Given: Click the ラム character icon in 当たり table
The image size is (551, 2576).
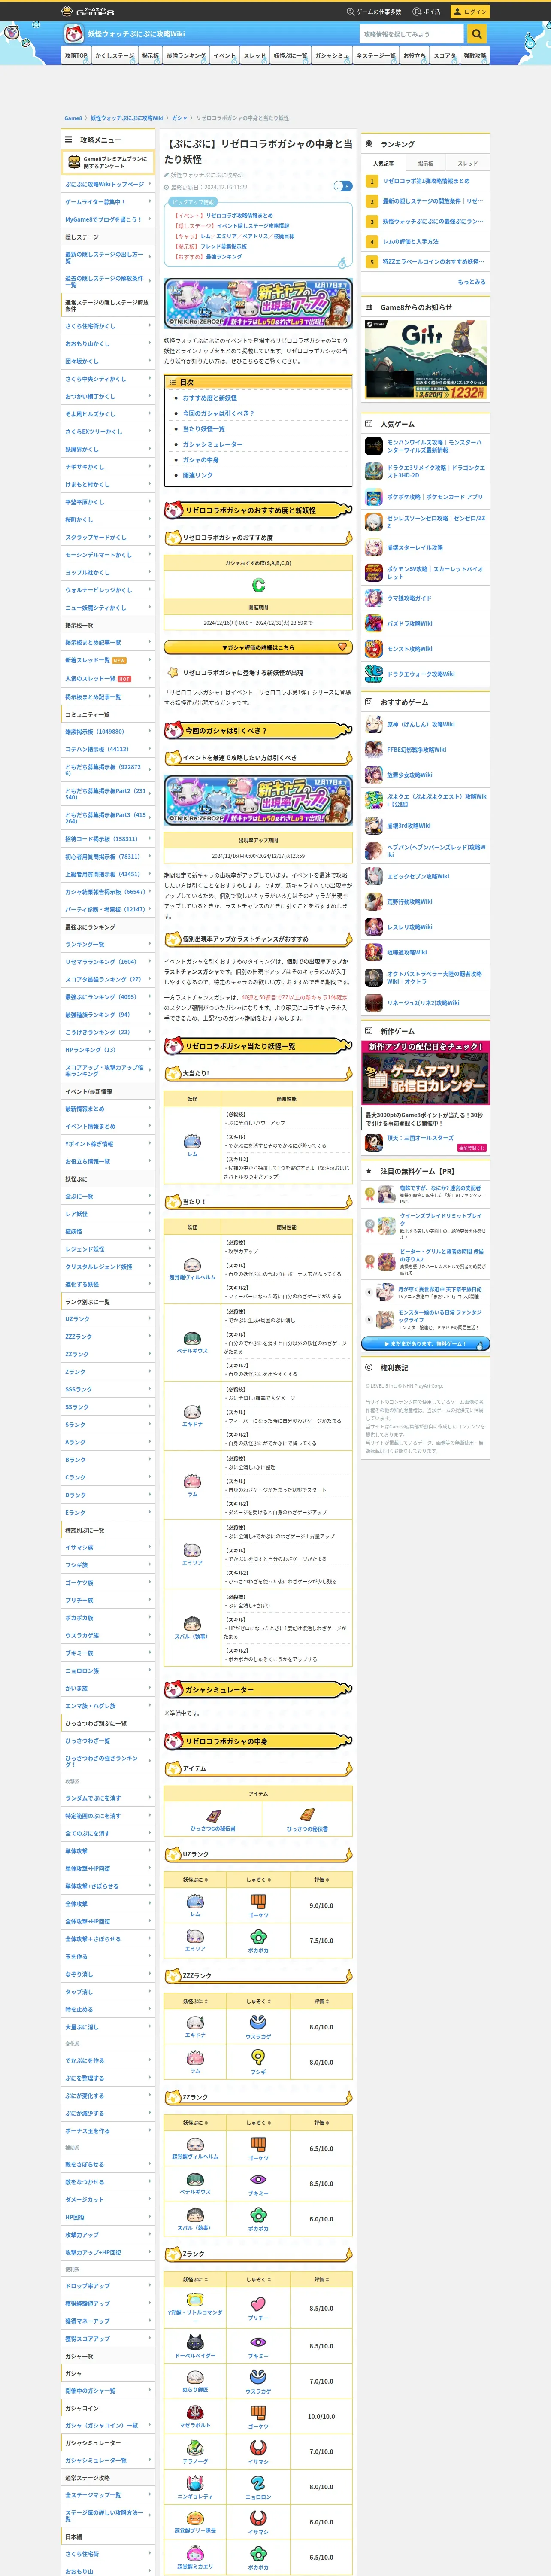Looking at the screenshot, I should point(192,1481).
